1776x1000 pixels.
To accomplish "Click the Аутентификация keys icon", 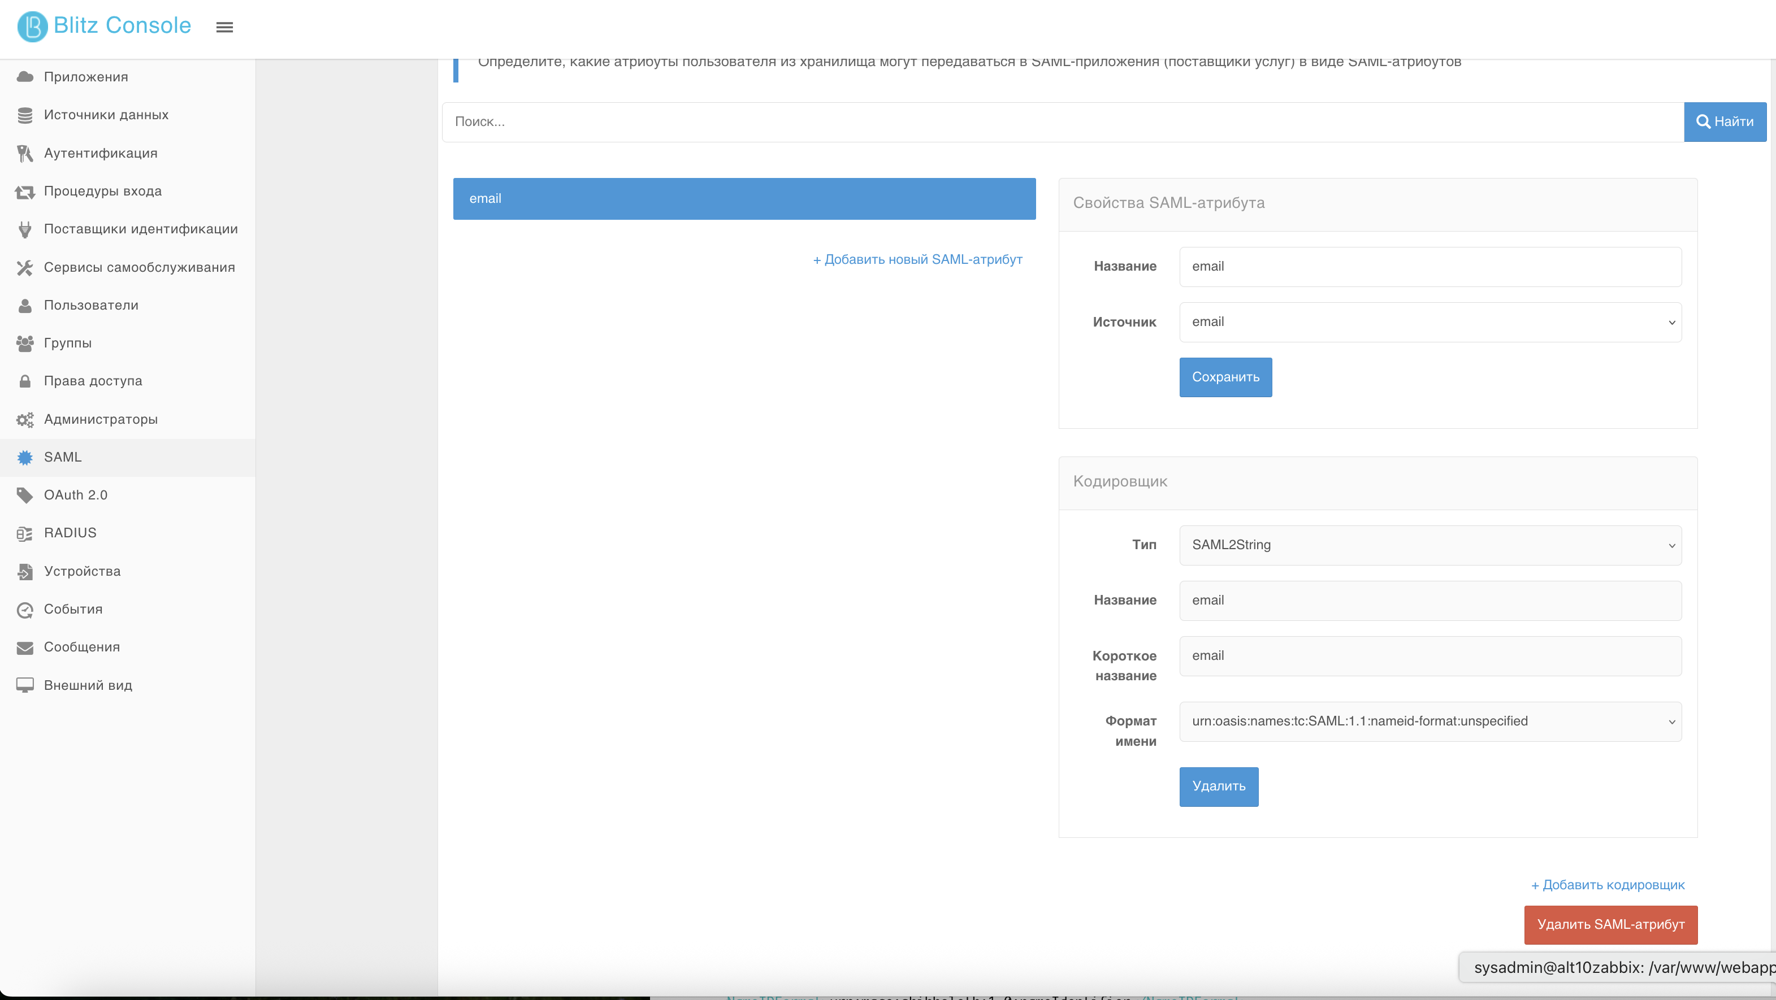I will (25, 153).
